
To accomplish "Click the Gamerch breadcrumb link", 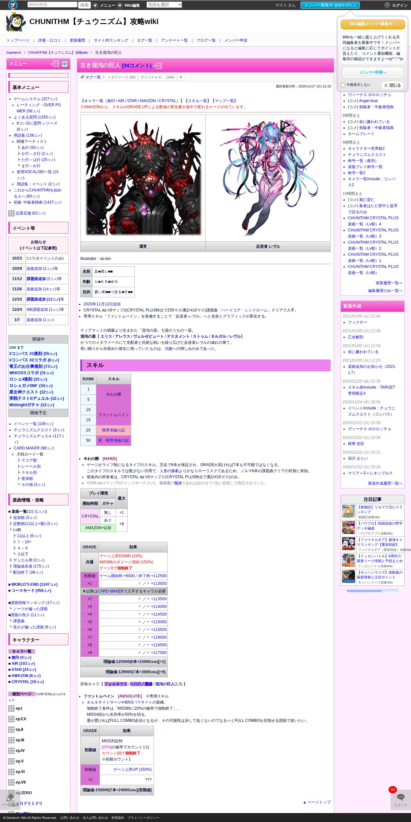I will (14, 52).
